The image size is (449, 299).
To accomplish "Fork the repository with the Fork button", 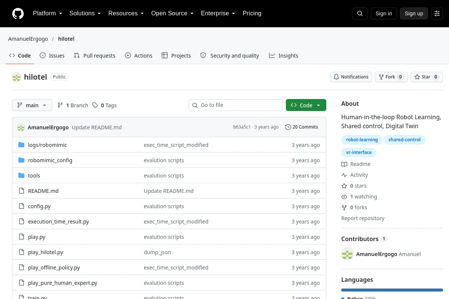I will coord(391,77).
